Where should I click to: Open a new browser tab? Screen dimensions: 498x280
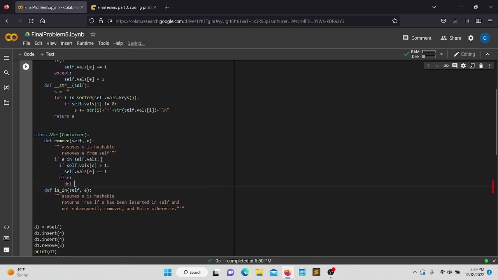(x=167, y=7)
